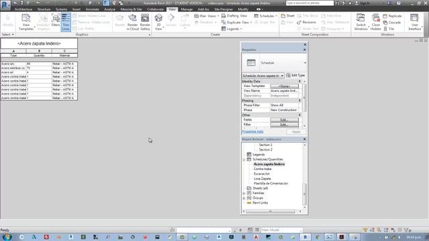429x241 pixels.
Task: Click the View Template <None> button
Action: click(284, 86)
